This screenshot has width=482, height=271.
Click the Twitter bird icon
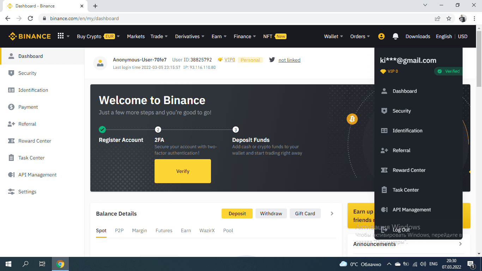click(x=272, y=60)
